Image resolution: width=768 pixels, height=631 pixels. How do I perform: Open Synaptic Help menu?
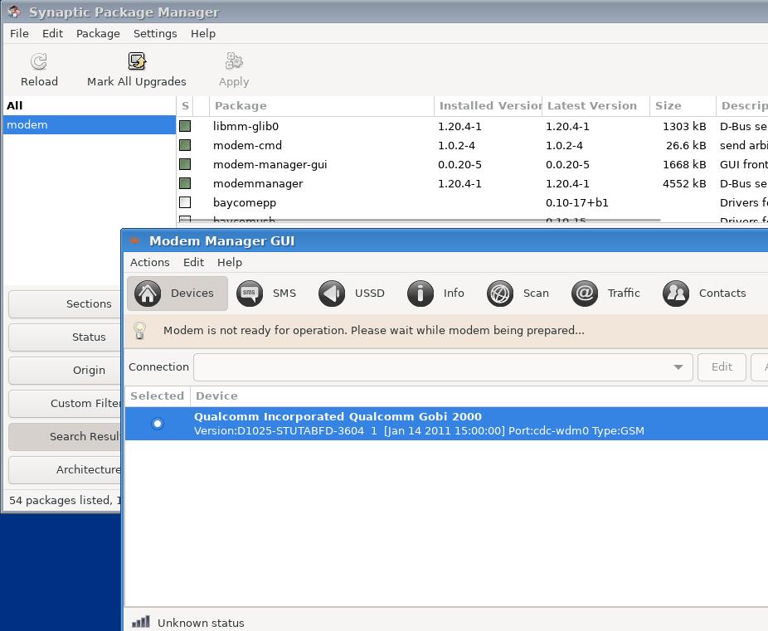coord(202,33)
